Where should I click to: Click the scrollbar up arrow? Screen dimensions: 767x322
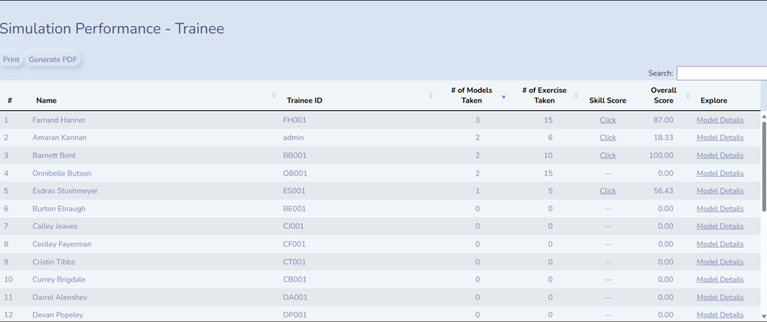click(764, 117)
